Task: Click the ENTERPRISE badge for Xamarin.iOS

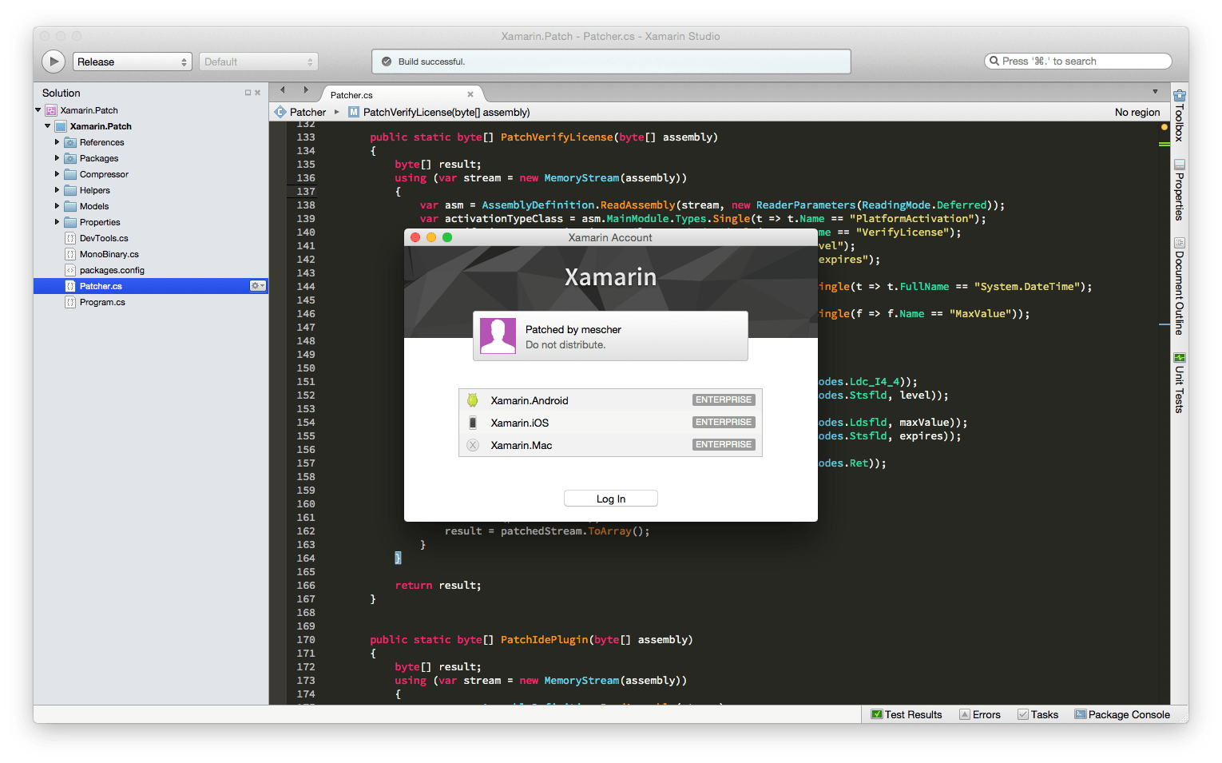Action: coord(724,422)
